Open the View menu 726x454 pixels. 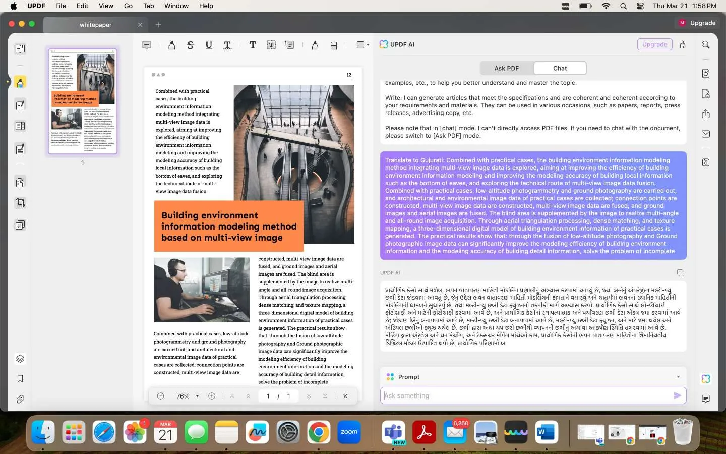[x=106, y=6]
